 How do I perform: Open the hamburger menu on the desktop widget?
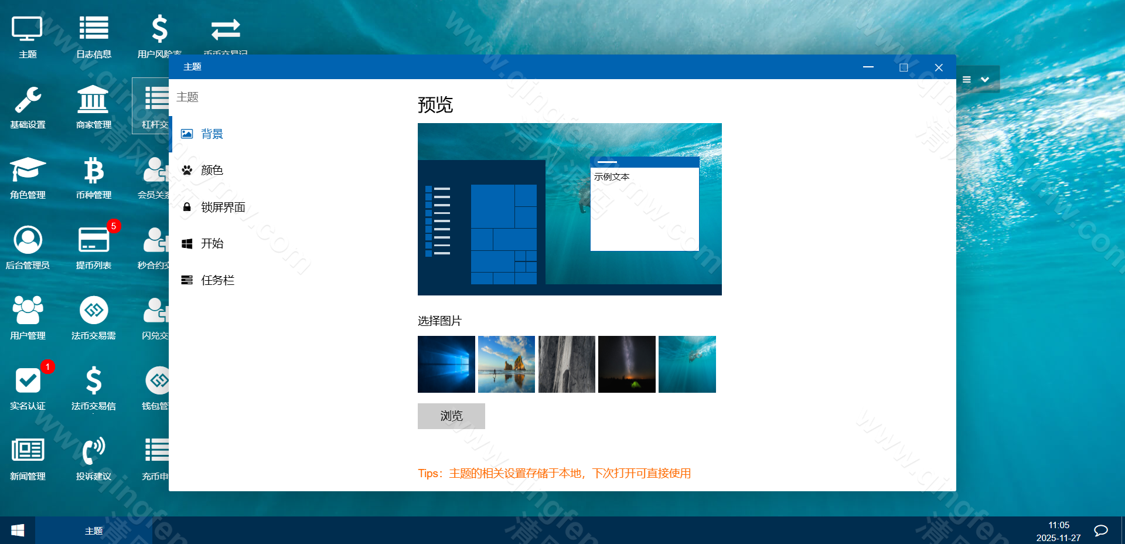[966, 79]
